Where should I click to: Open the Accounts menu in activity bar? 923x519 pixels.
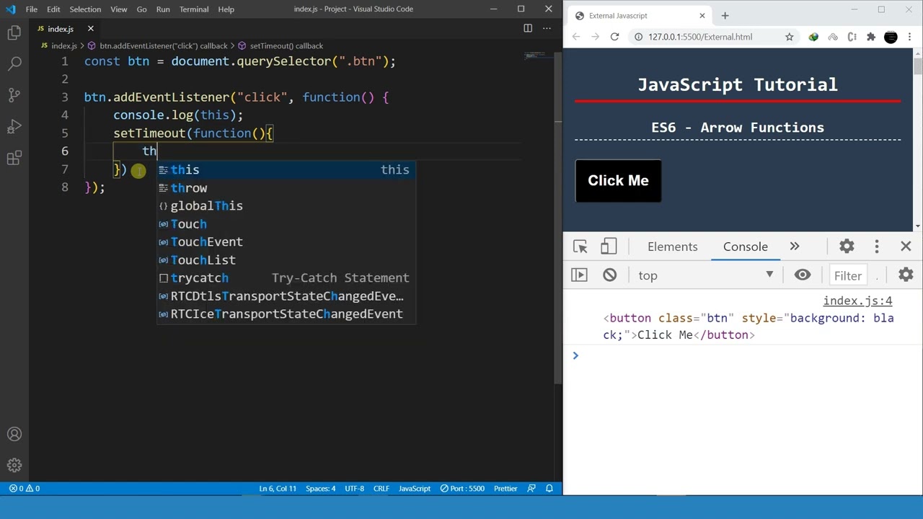[x=14, y=434]
